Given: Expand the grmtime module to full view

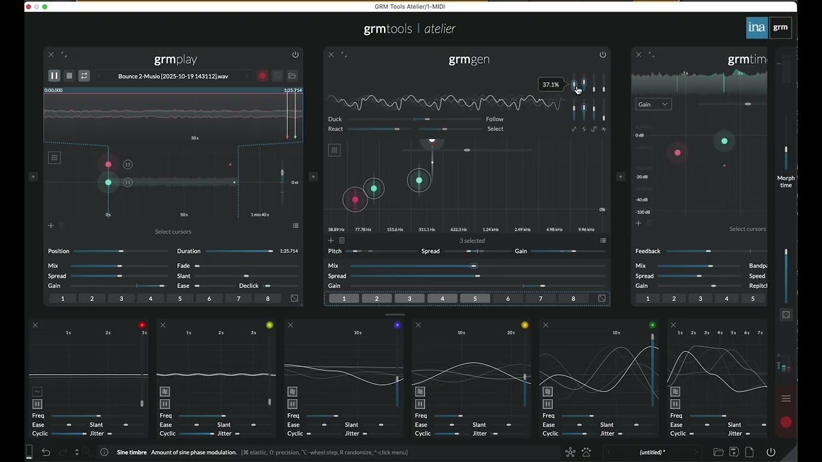Looking at the screenshot, I should coord(651,55).
